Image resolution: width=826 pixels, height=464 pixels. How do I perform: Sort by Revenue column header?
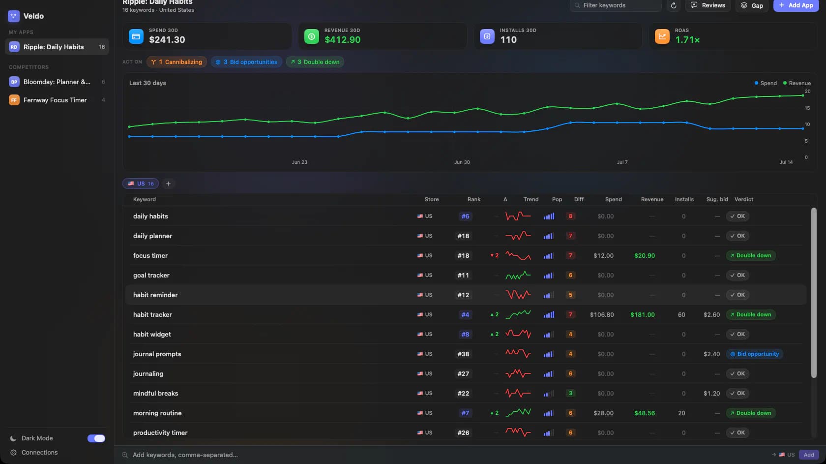[652, 199]
